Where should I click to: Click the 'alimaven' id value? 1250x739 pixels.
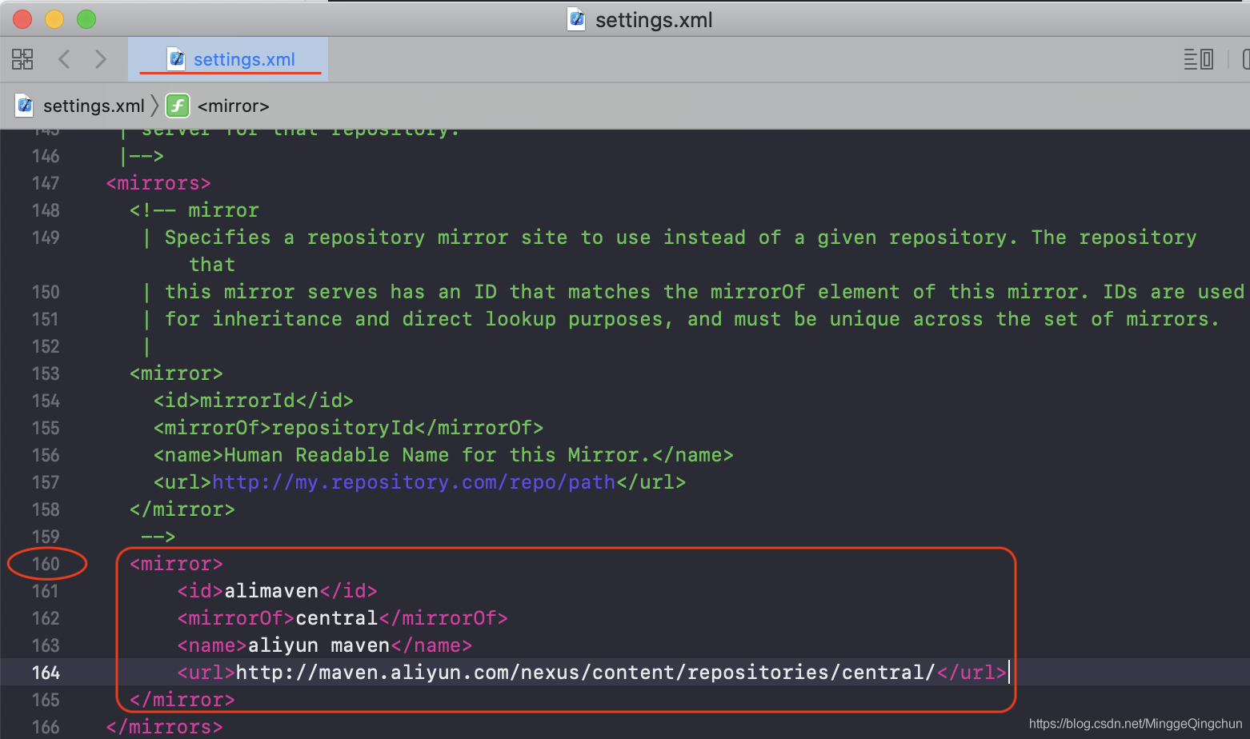tap(271, 591)
